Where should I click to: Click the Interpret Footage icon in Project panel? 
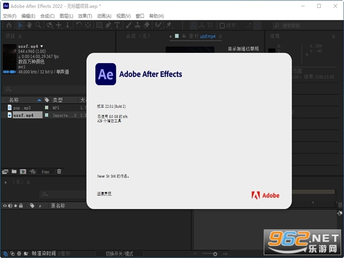(x=5, y=171)
